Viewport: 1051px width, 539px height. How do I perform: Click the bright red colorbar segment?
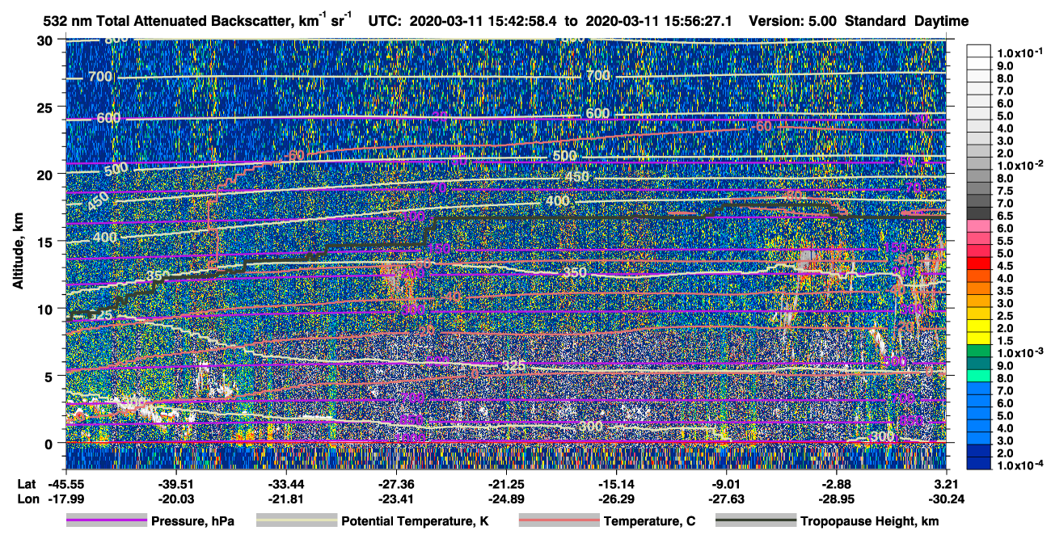(x=979, y=263)
